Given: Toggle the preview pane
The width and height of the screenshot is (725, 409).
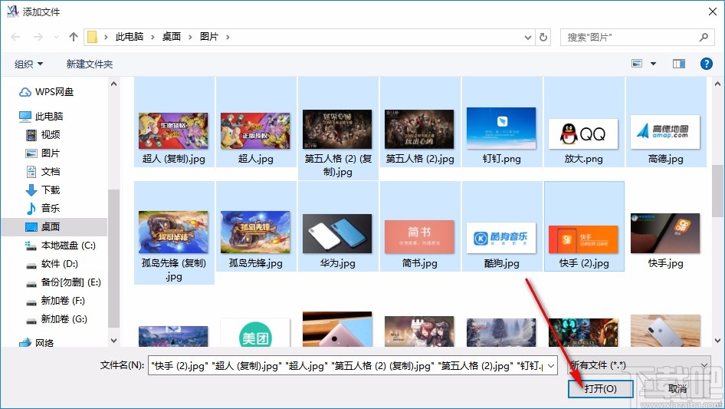Looking at the screenshot, I should point(679,64).
